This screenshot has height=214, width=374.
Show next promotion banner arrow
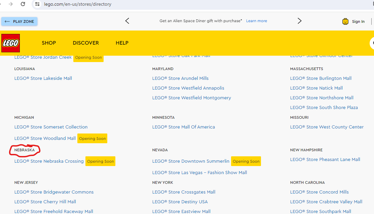pos(300,21)
